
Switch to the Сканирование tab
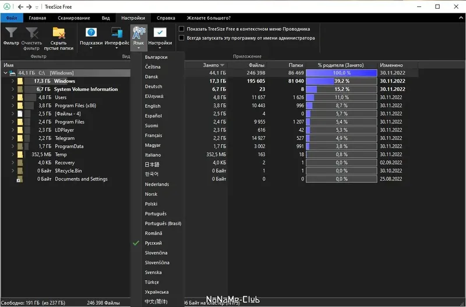click(74, 18)
